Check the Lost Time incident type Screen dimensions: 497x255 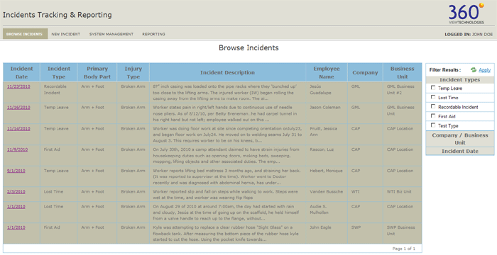tap(433, 97)
